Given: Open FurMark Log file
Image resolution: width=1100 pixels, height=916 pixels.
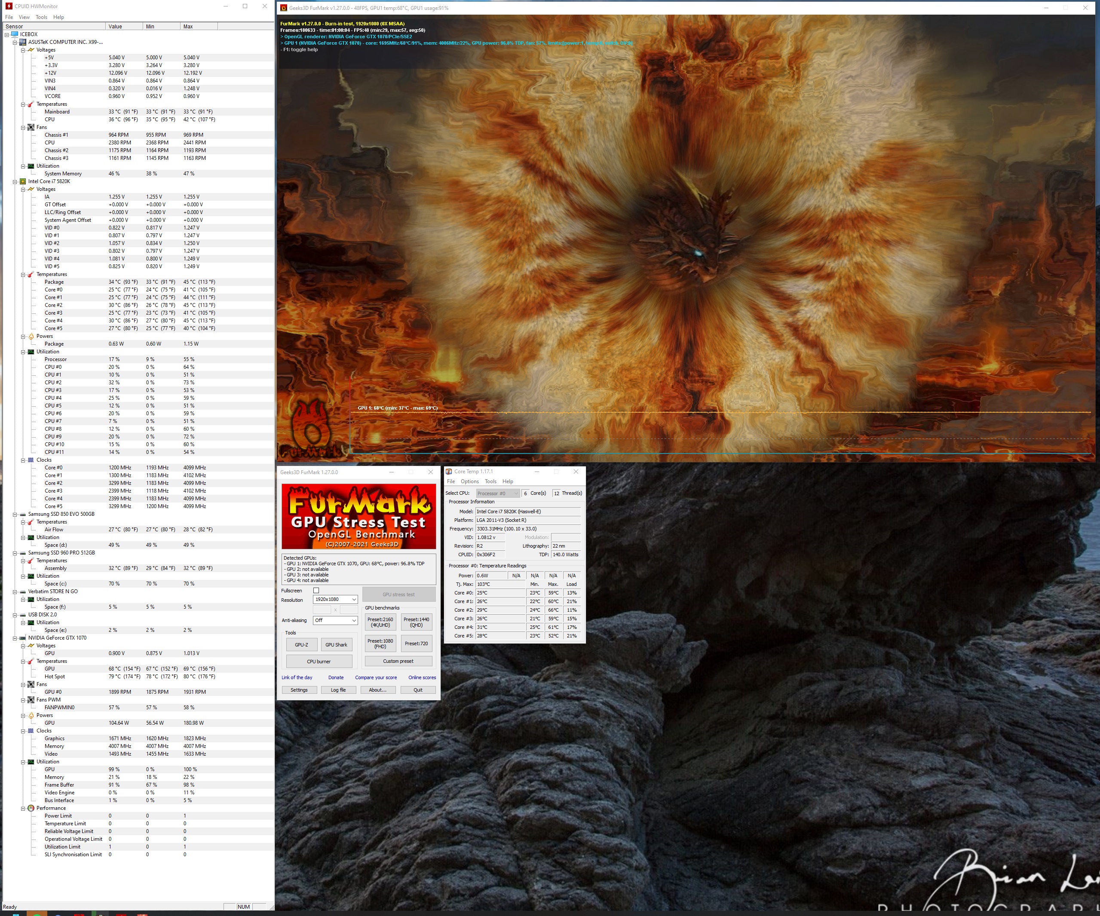Looking at the screenshot, I should point(338,690).
